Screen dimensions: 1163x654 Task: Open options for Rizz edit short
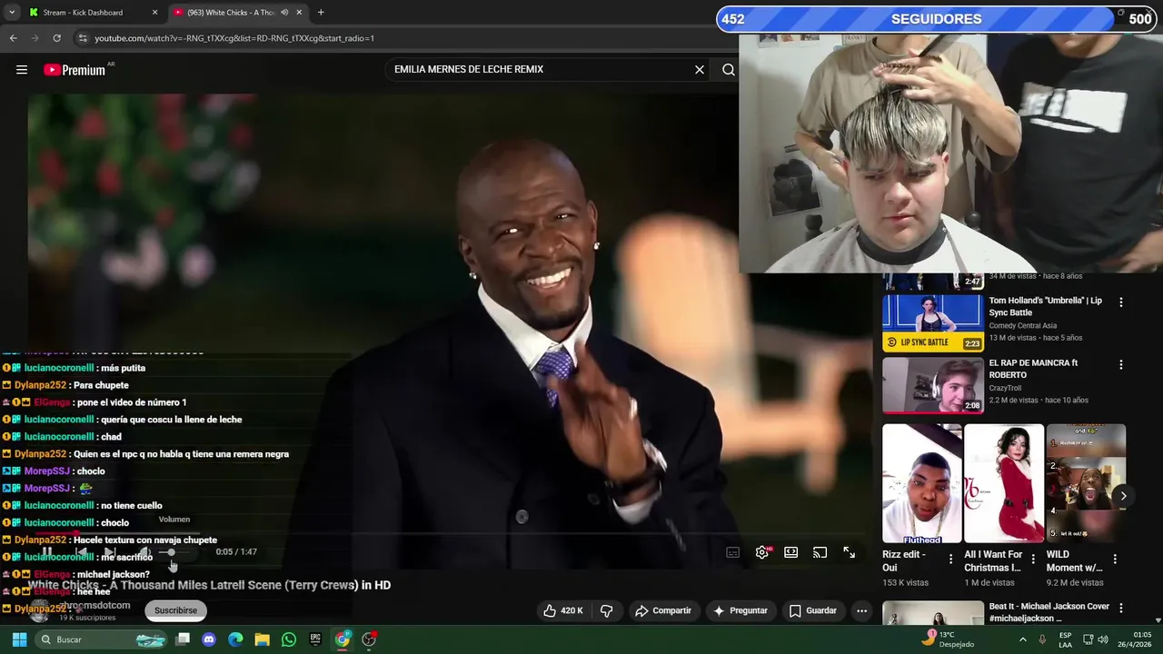coord(951,560)
